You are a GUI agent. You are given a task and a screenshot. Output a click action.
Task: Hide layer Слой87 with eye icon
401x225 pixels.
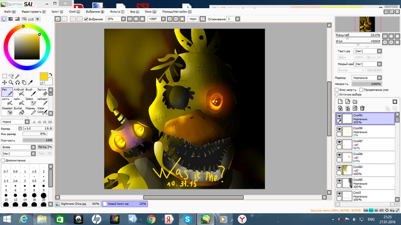339,142
